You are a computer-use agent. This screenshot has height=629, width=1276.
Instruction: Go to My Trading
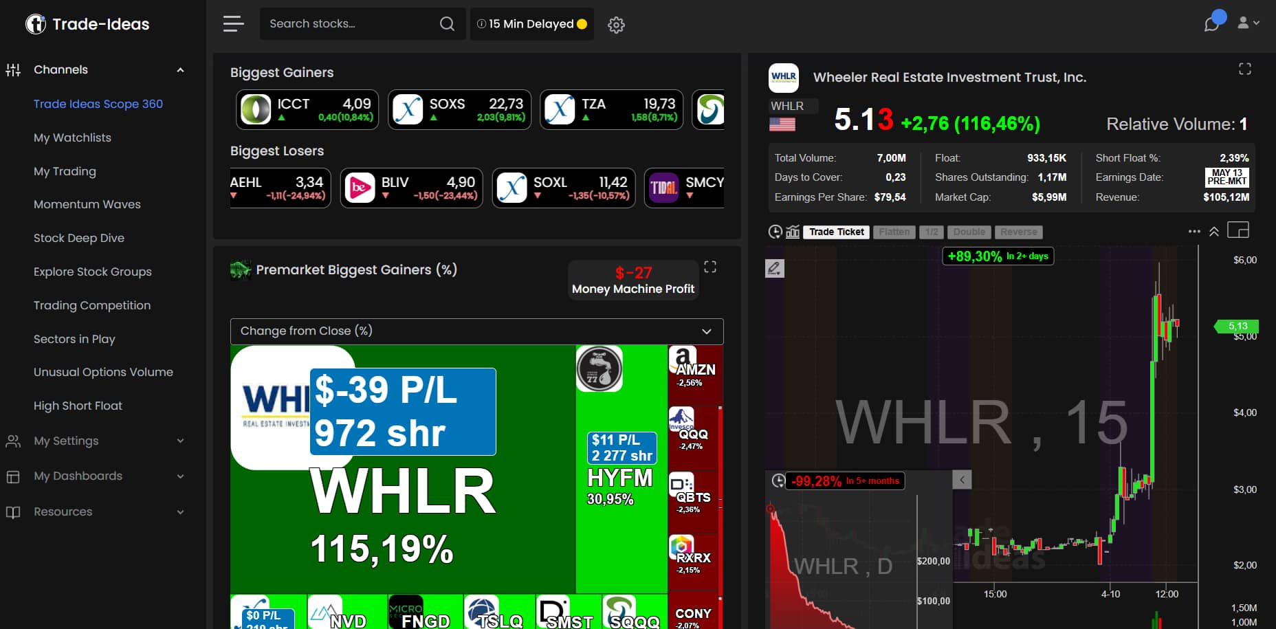click(65, 171)
